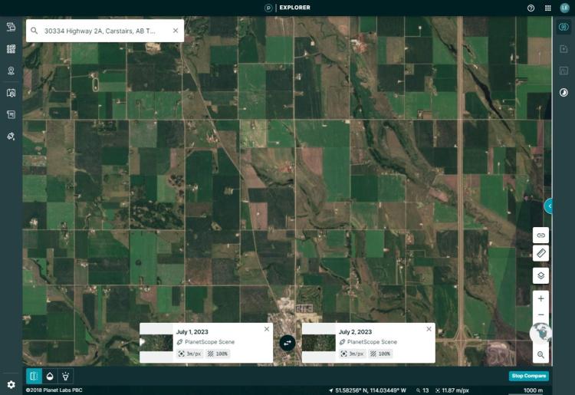
Task: Click the second icon in right sidebar
Action: click(563, 49)
